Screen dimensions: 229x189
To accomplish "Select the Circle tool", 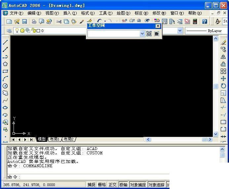I will click(x=5, y=86).
